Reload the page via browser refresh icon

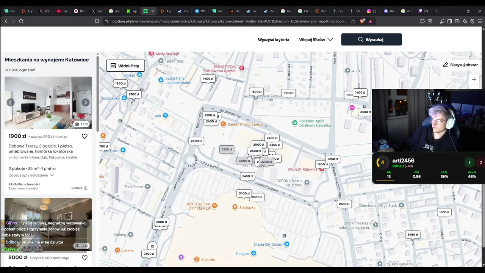pyautogui.click(x=21, y=21)
